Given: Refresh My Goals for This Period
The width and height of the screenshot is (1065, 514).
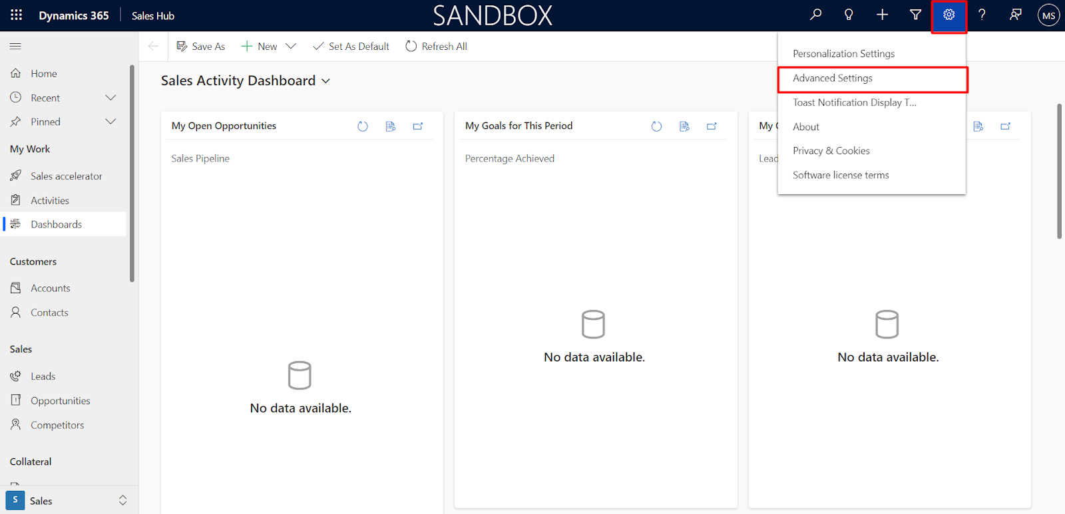Looking at the screenshot, I should coord(656,126).
